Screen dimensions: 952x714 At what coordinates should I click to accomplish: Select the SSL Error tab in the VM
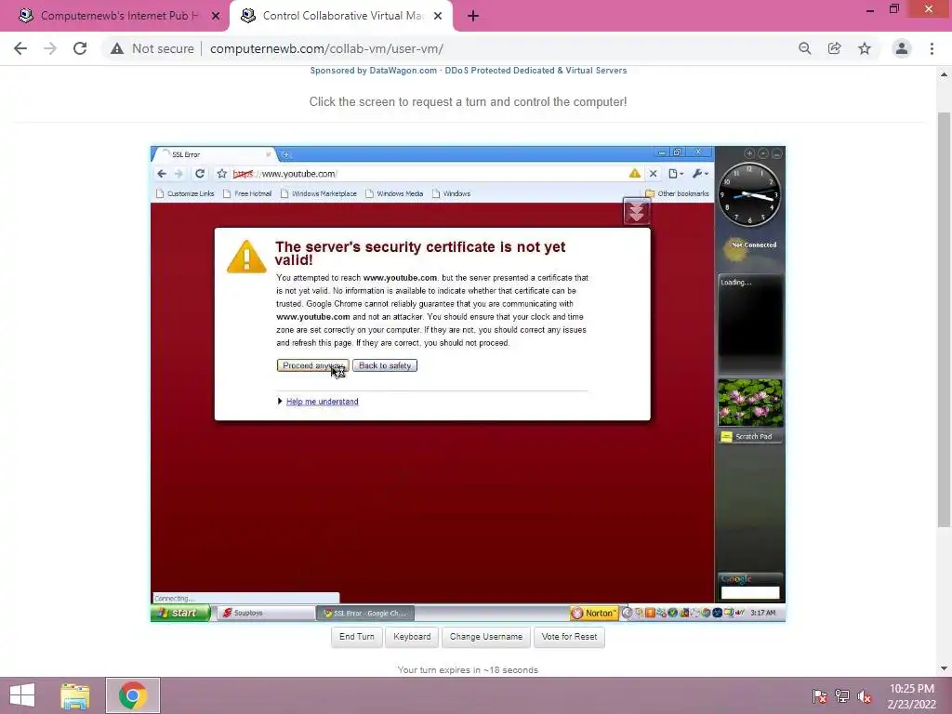(213, 155)
